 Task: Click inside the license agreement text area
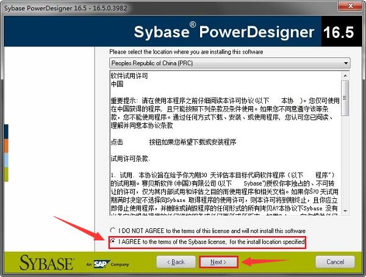tap(226, 143)
